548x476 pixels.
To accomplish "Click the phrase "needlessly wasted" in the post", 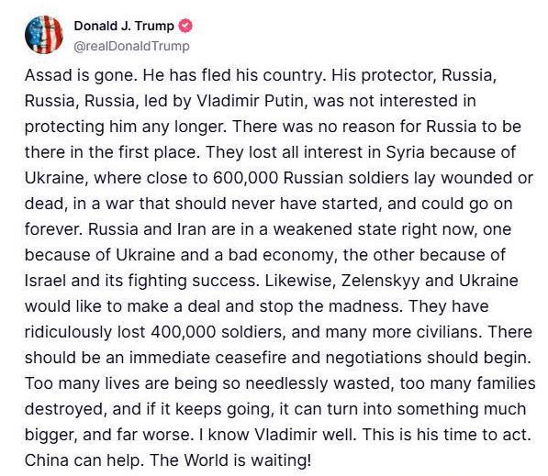I will click(x=319, y=383).
